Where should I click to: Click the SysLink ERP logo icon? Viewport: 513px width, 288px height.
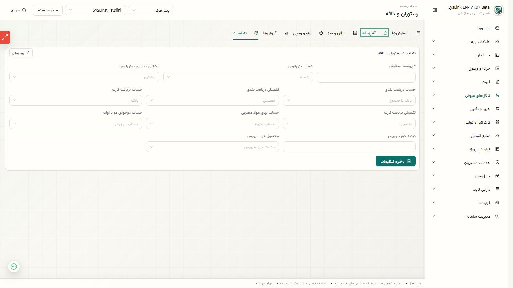point(498,10)
